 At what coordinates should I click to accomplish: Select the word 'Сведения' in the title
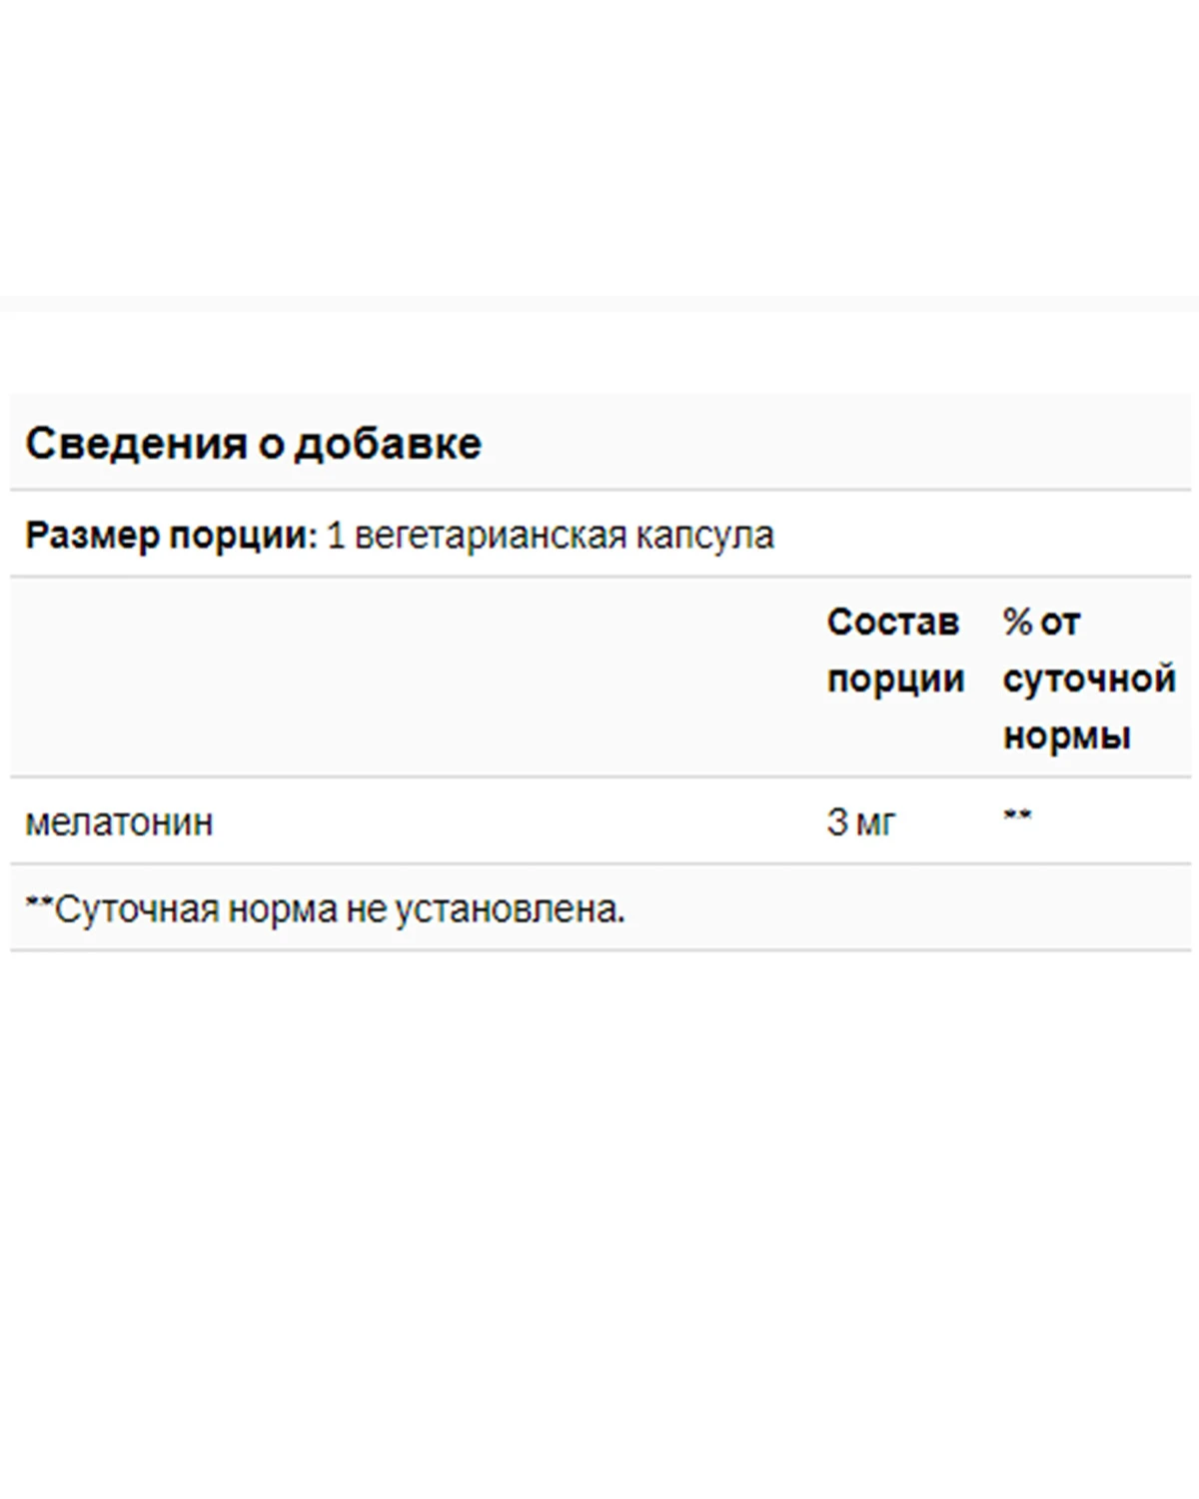[136, 444]
